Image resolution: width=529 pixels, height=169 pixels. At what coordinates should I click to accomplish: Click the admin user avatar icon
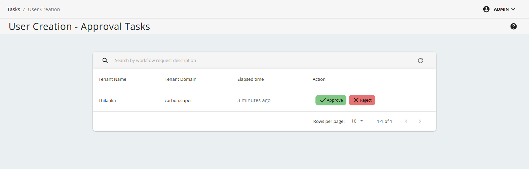pos(486,9)
